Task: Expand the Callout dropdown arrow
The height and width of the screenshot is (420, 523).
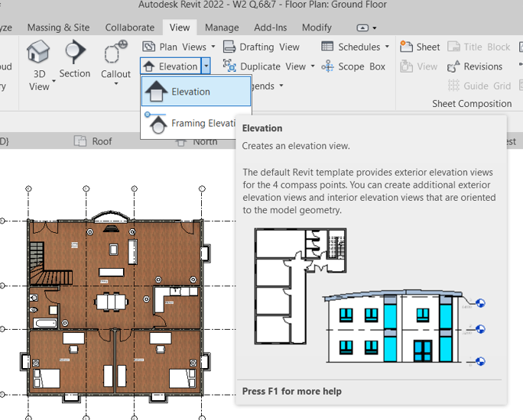Action: [x=116, y=83]
